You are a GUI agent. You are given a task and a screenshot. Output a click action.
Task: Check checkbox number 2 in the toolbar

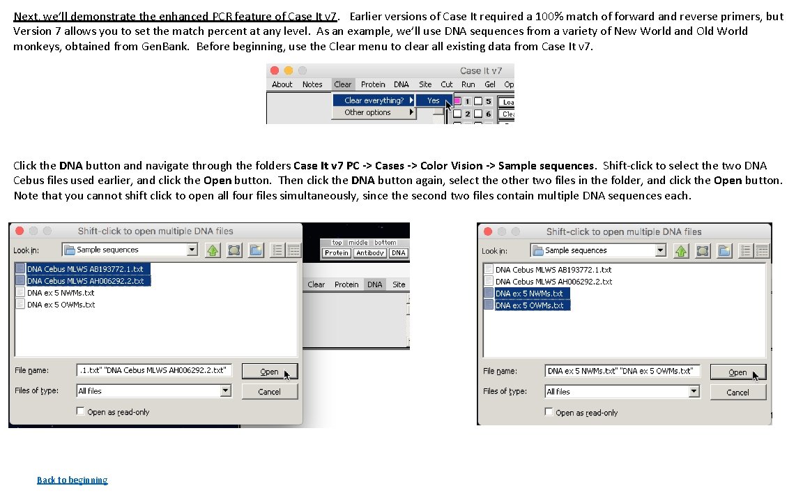(457, 114)
